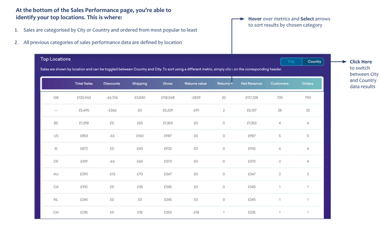Sort by Discounts column header
The height and width of the screenshot is (225, 381).
point(111,84)
